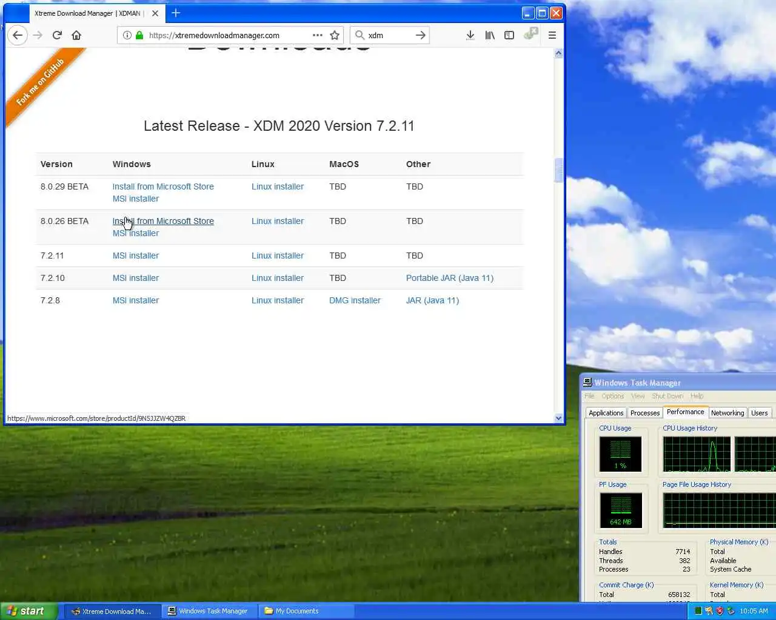Activate Xtreme Download Manager taskbar button
Image resolution: width=776 pixels, height=620 pixels.
point(113,611)
